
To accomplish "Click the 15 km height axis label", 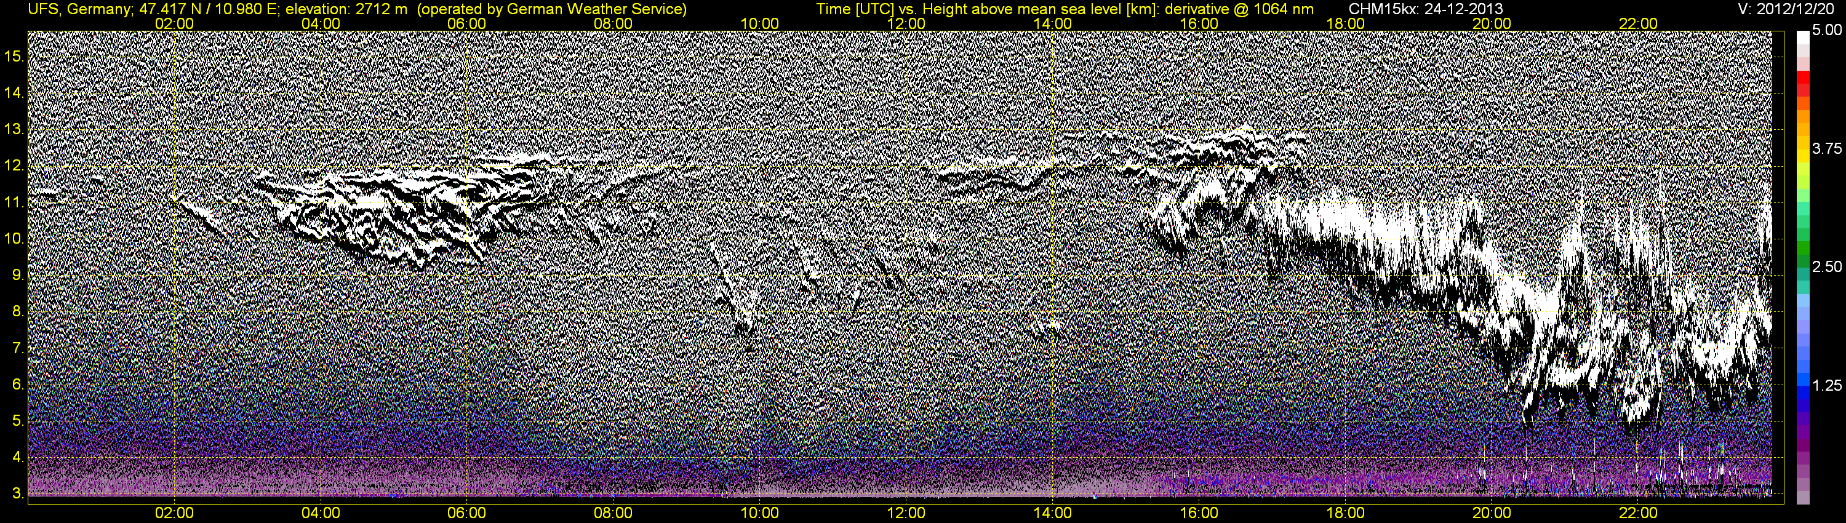I will [x=14, y=57].
